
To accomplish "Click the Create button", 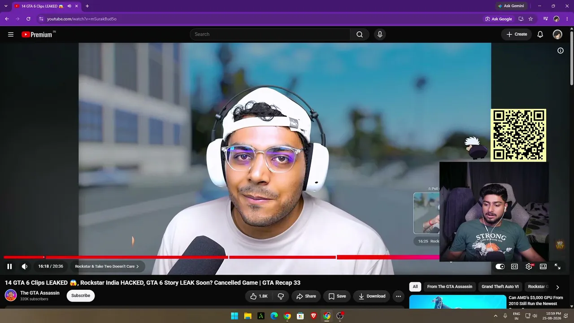I will click(517, 35).
